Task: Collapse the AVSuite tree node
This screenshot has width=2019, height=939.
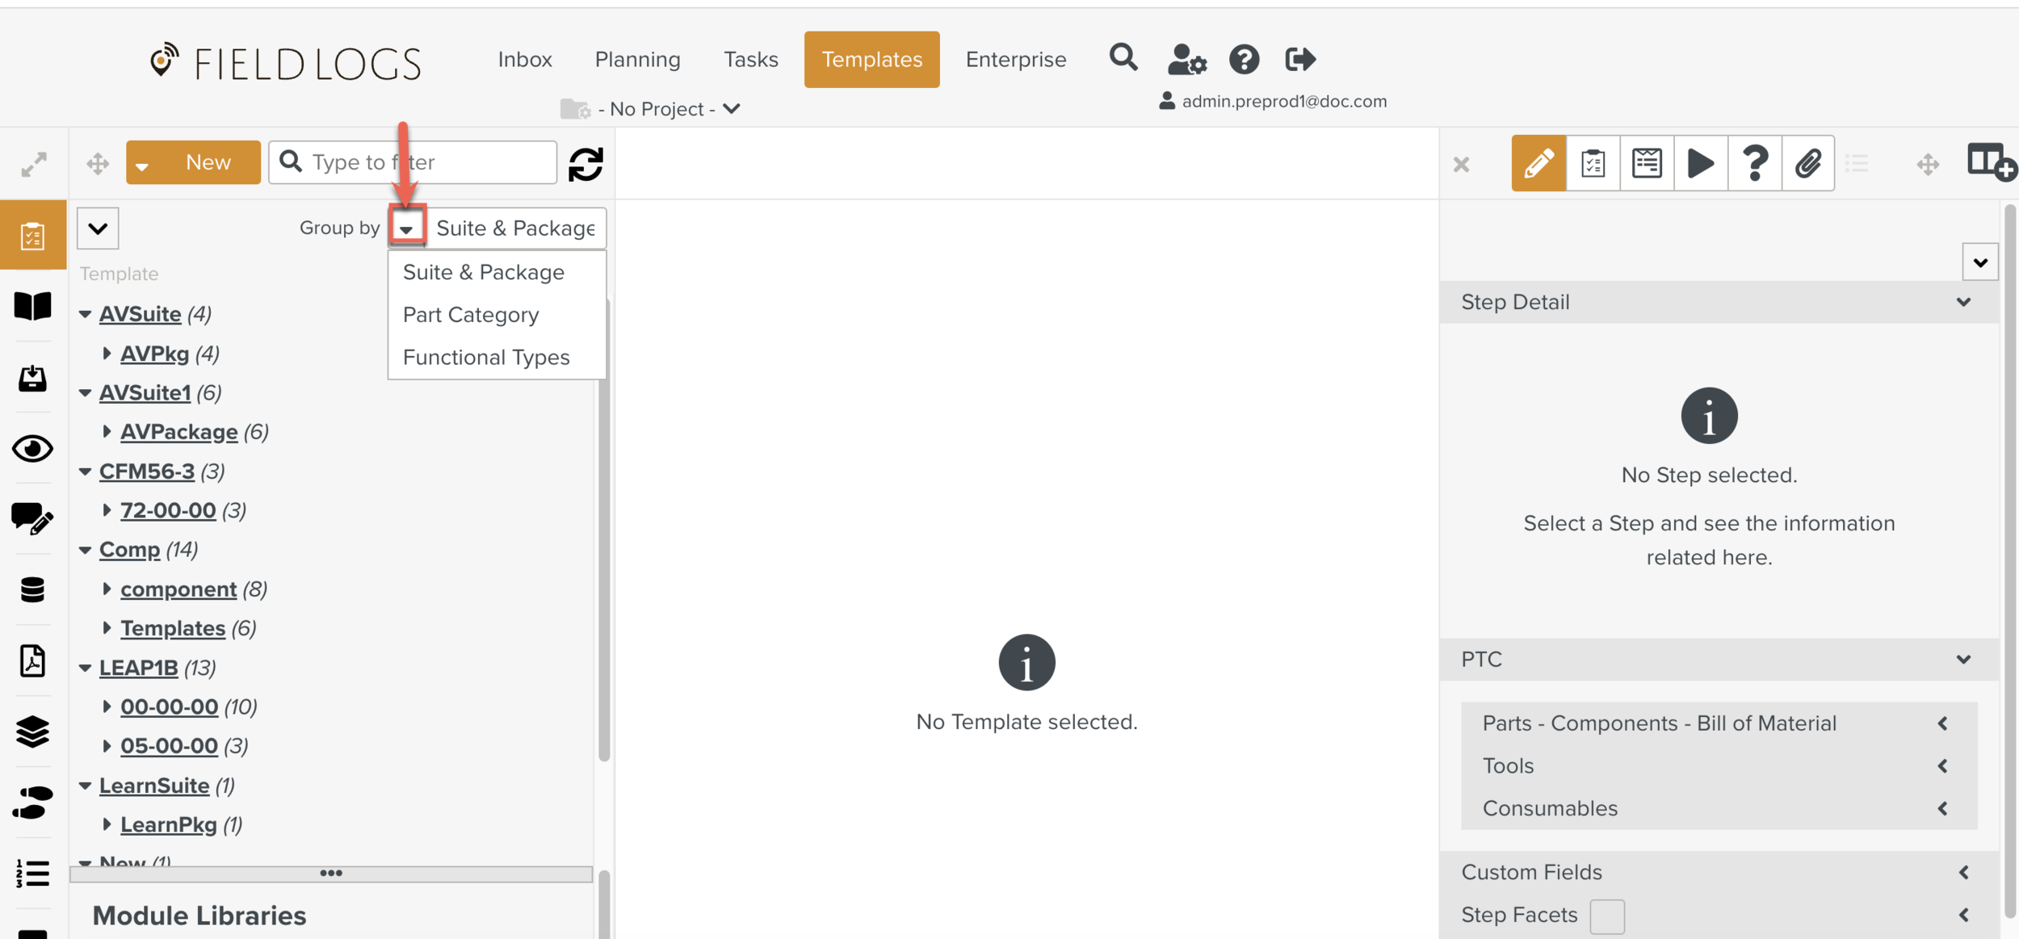Action: (85, 314)
